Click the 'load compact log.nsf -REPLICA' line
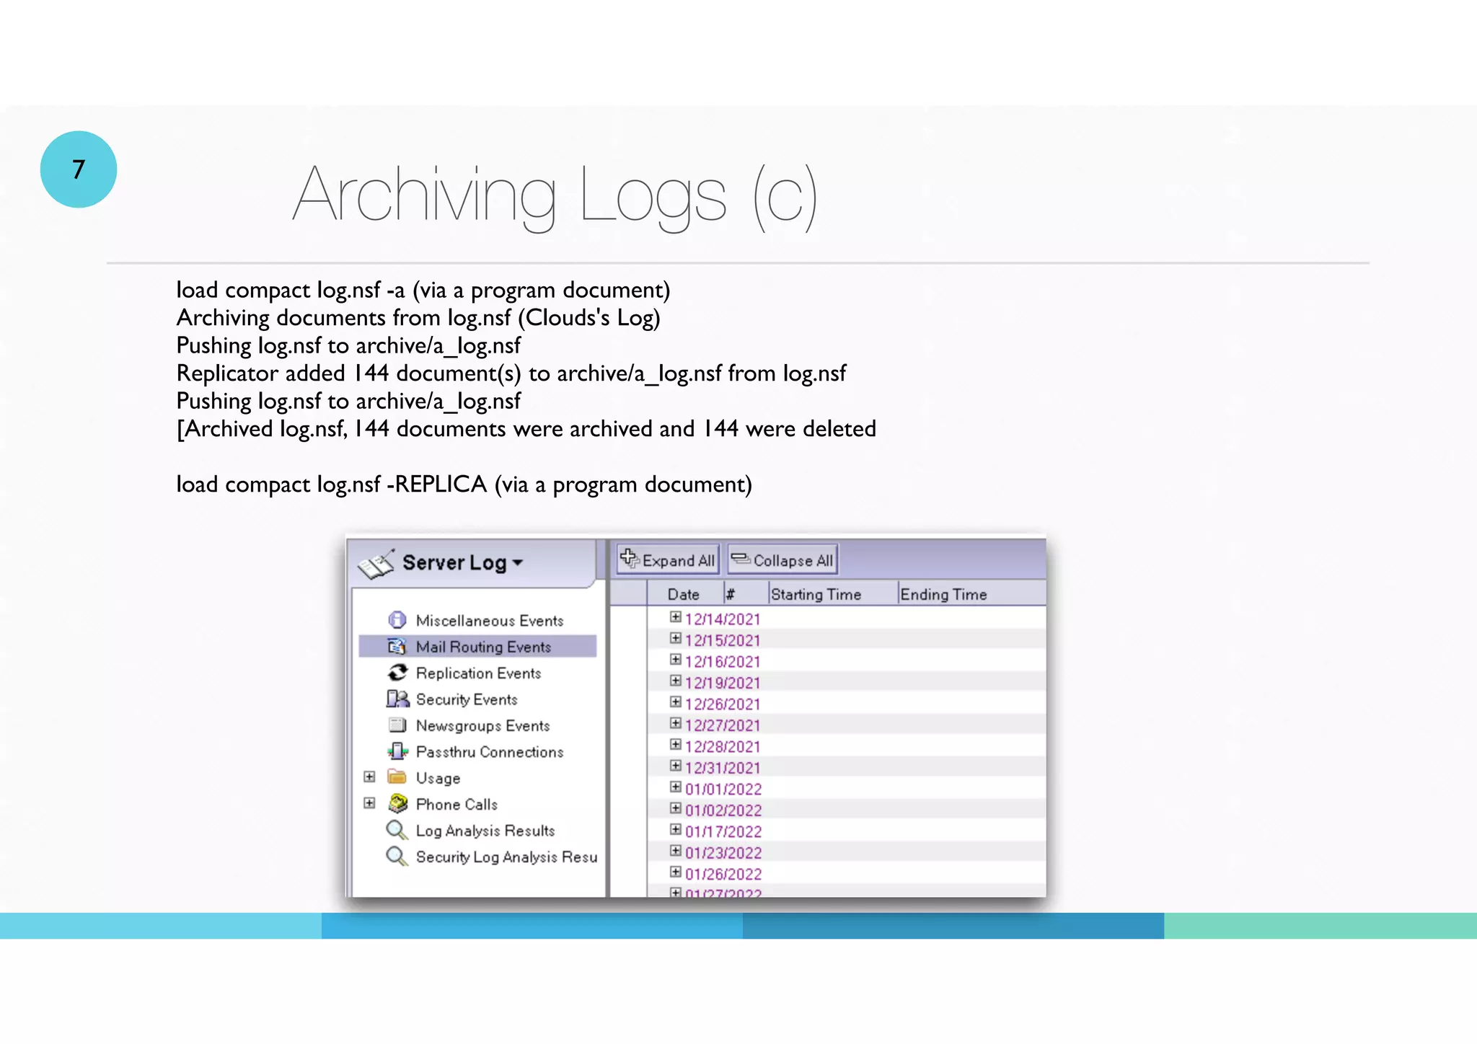The height and width of the screenshot is (1044, 1477). pyautogui.click(x=464, y=485)
